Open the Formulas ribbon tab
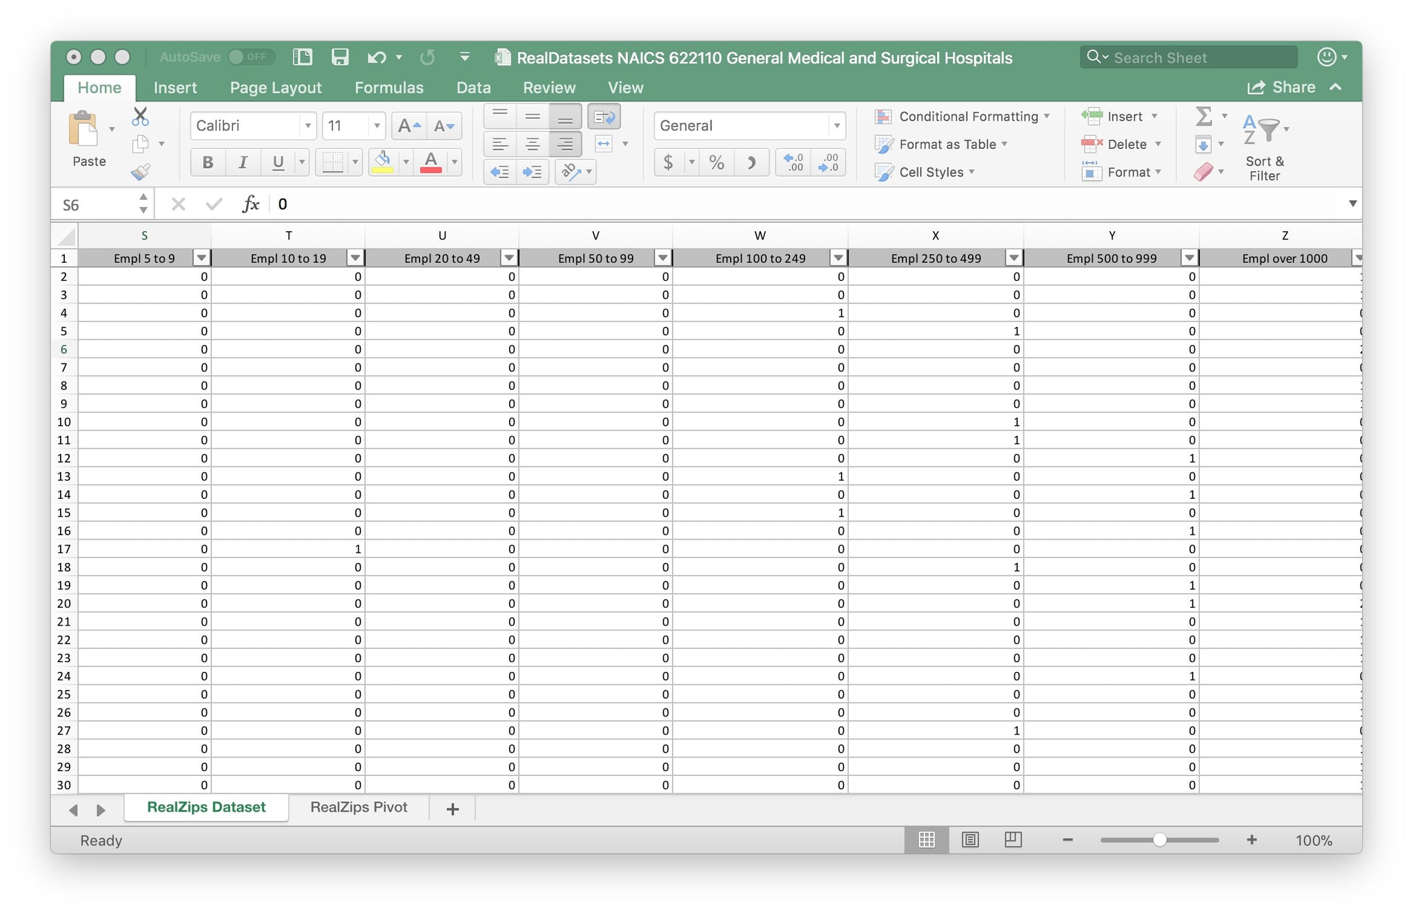The width and height of the screenshot is (1413, 914). pos(388,88)
